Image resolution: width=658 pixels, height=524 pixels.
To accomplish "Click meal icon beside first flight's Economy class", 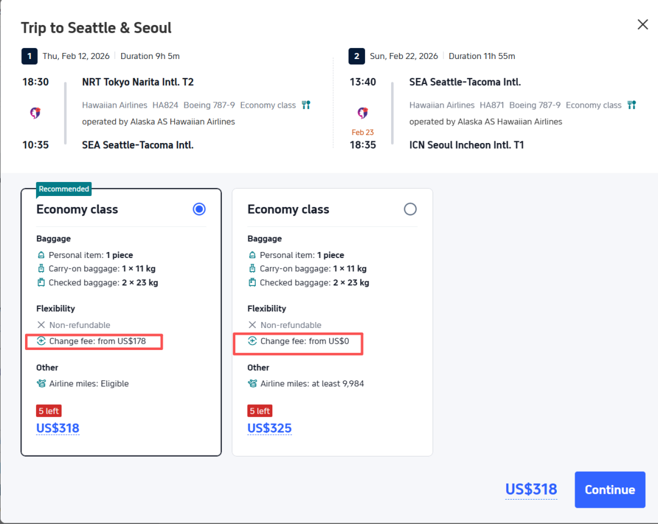I will point(306,105).
